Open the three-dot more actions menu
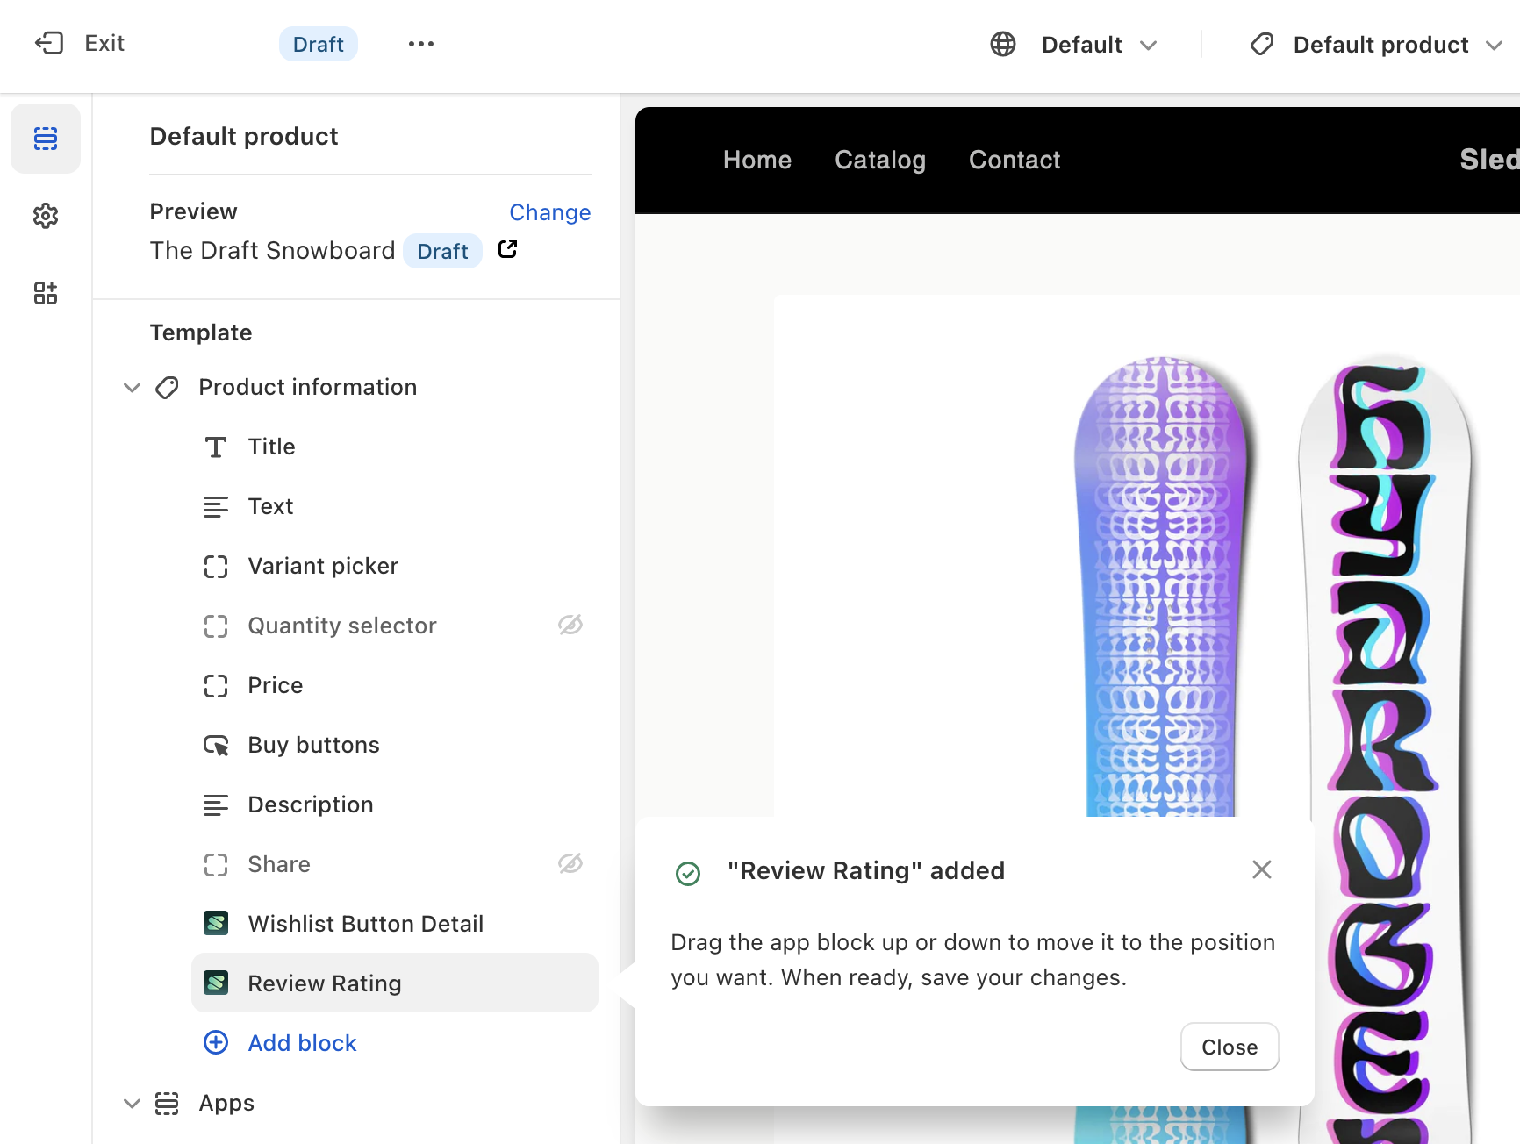 pos(421,44)
